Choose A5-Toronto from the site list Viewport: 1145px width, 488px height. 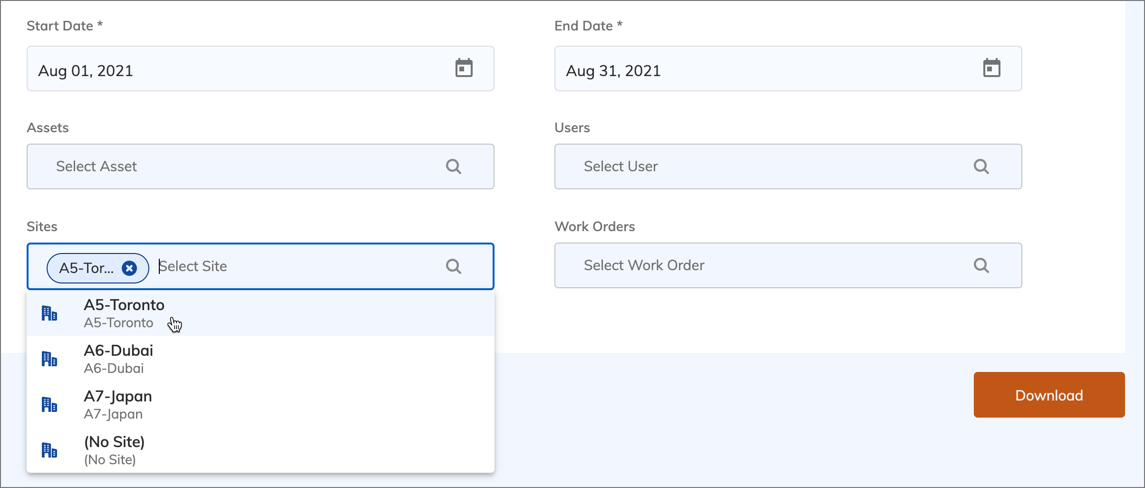click(261, 313)
